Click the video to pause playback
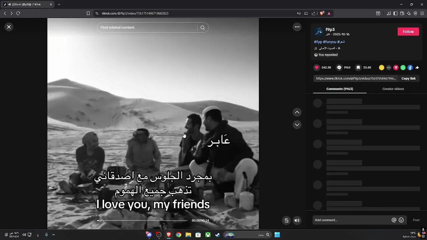Viewport: 427px width, 240px height. [x=153, y=123]
